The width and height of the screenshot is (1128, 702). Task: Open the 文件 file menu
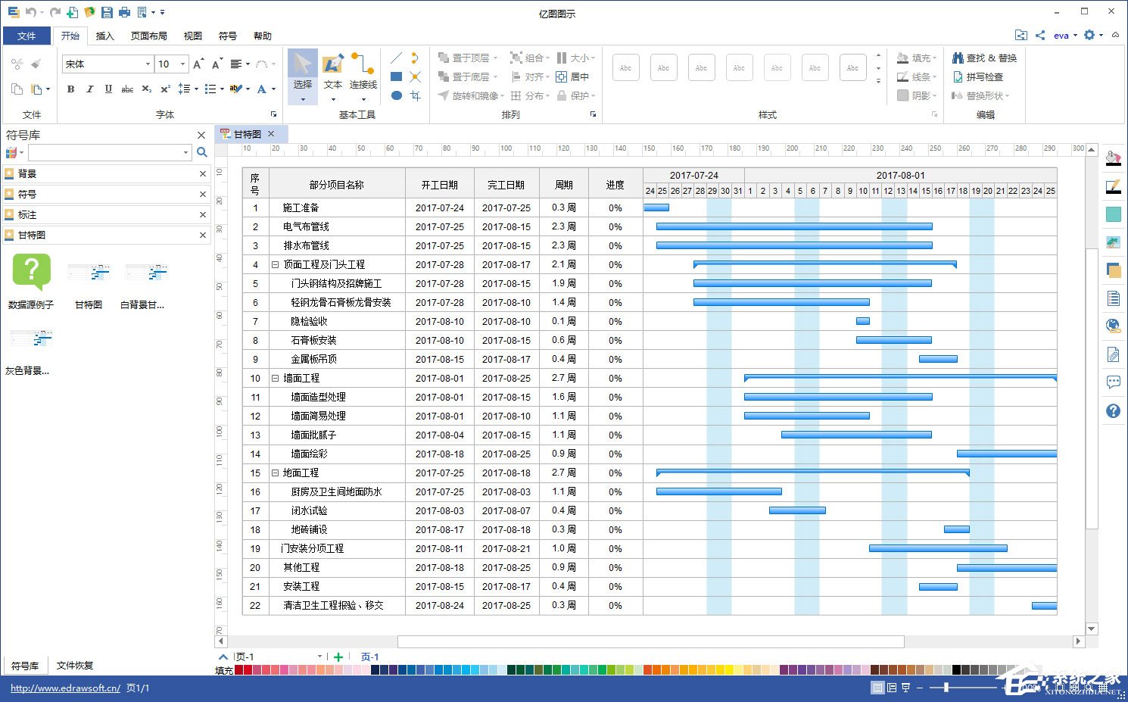pos(26,36)
